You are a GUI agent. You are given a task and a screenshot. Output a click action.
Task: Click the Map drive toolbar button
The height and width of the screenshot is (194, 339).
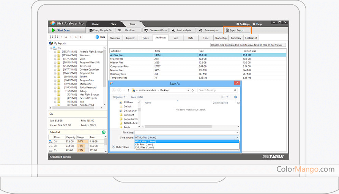(128, 30)
